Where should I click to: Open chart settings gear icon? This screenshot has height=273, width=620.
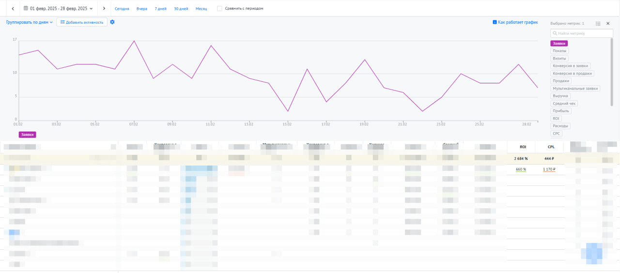point(112,22)
